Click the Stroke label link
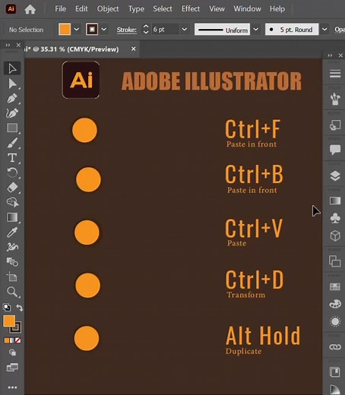 [126, 30]
